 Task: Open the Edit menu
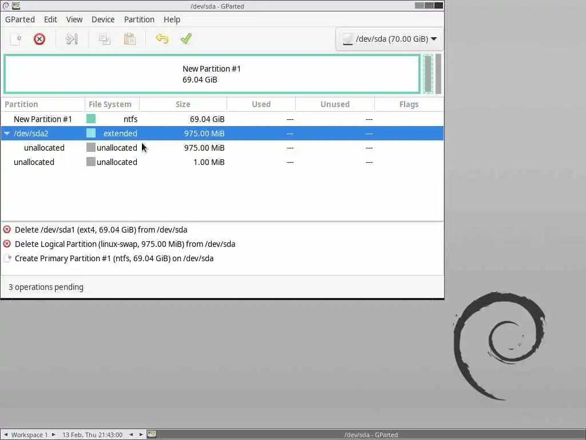pos(50,19)
